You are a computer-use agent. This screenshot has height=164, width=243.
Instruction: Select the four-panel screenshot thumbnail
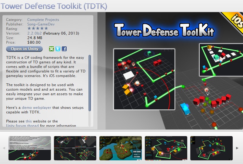(x=75, y=148)
